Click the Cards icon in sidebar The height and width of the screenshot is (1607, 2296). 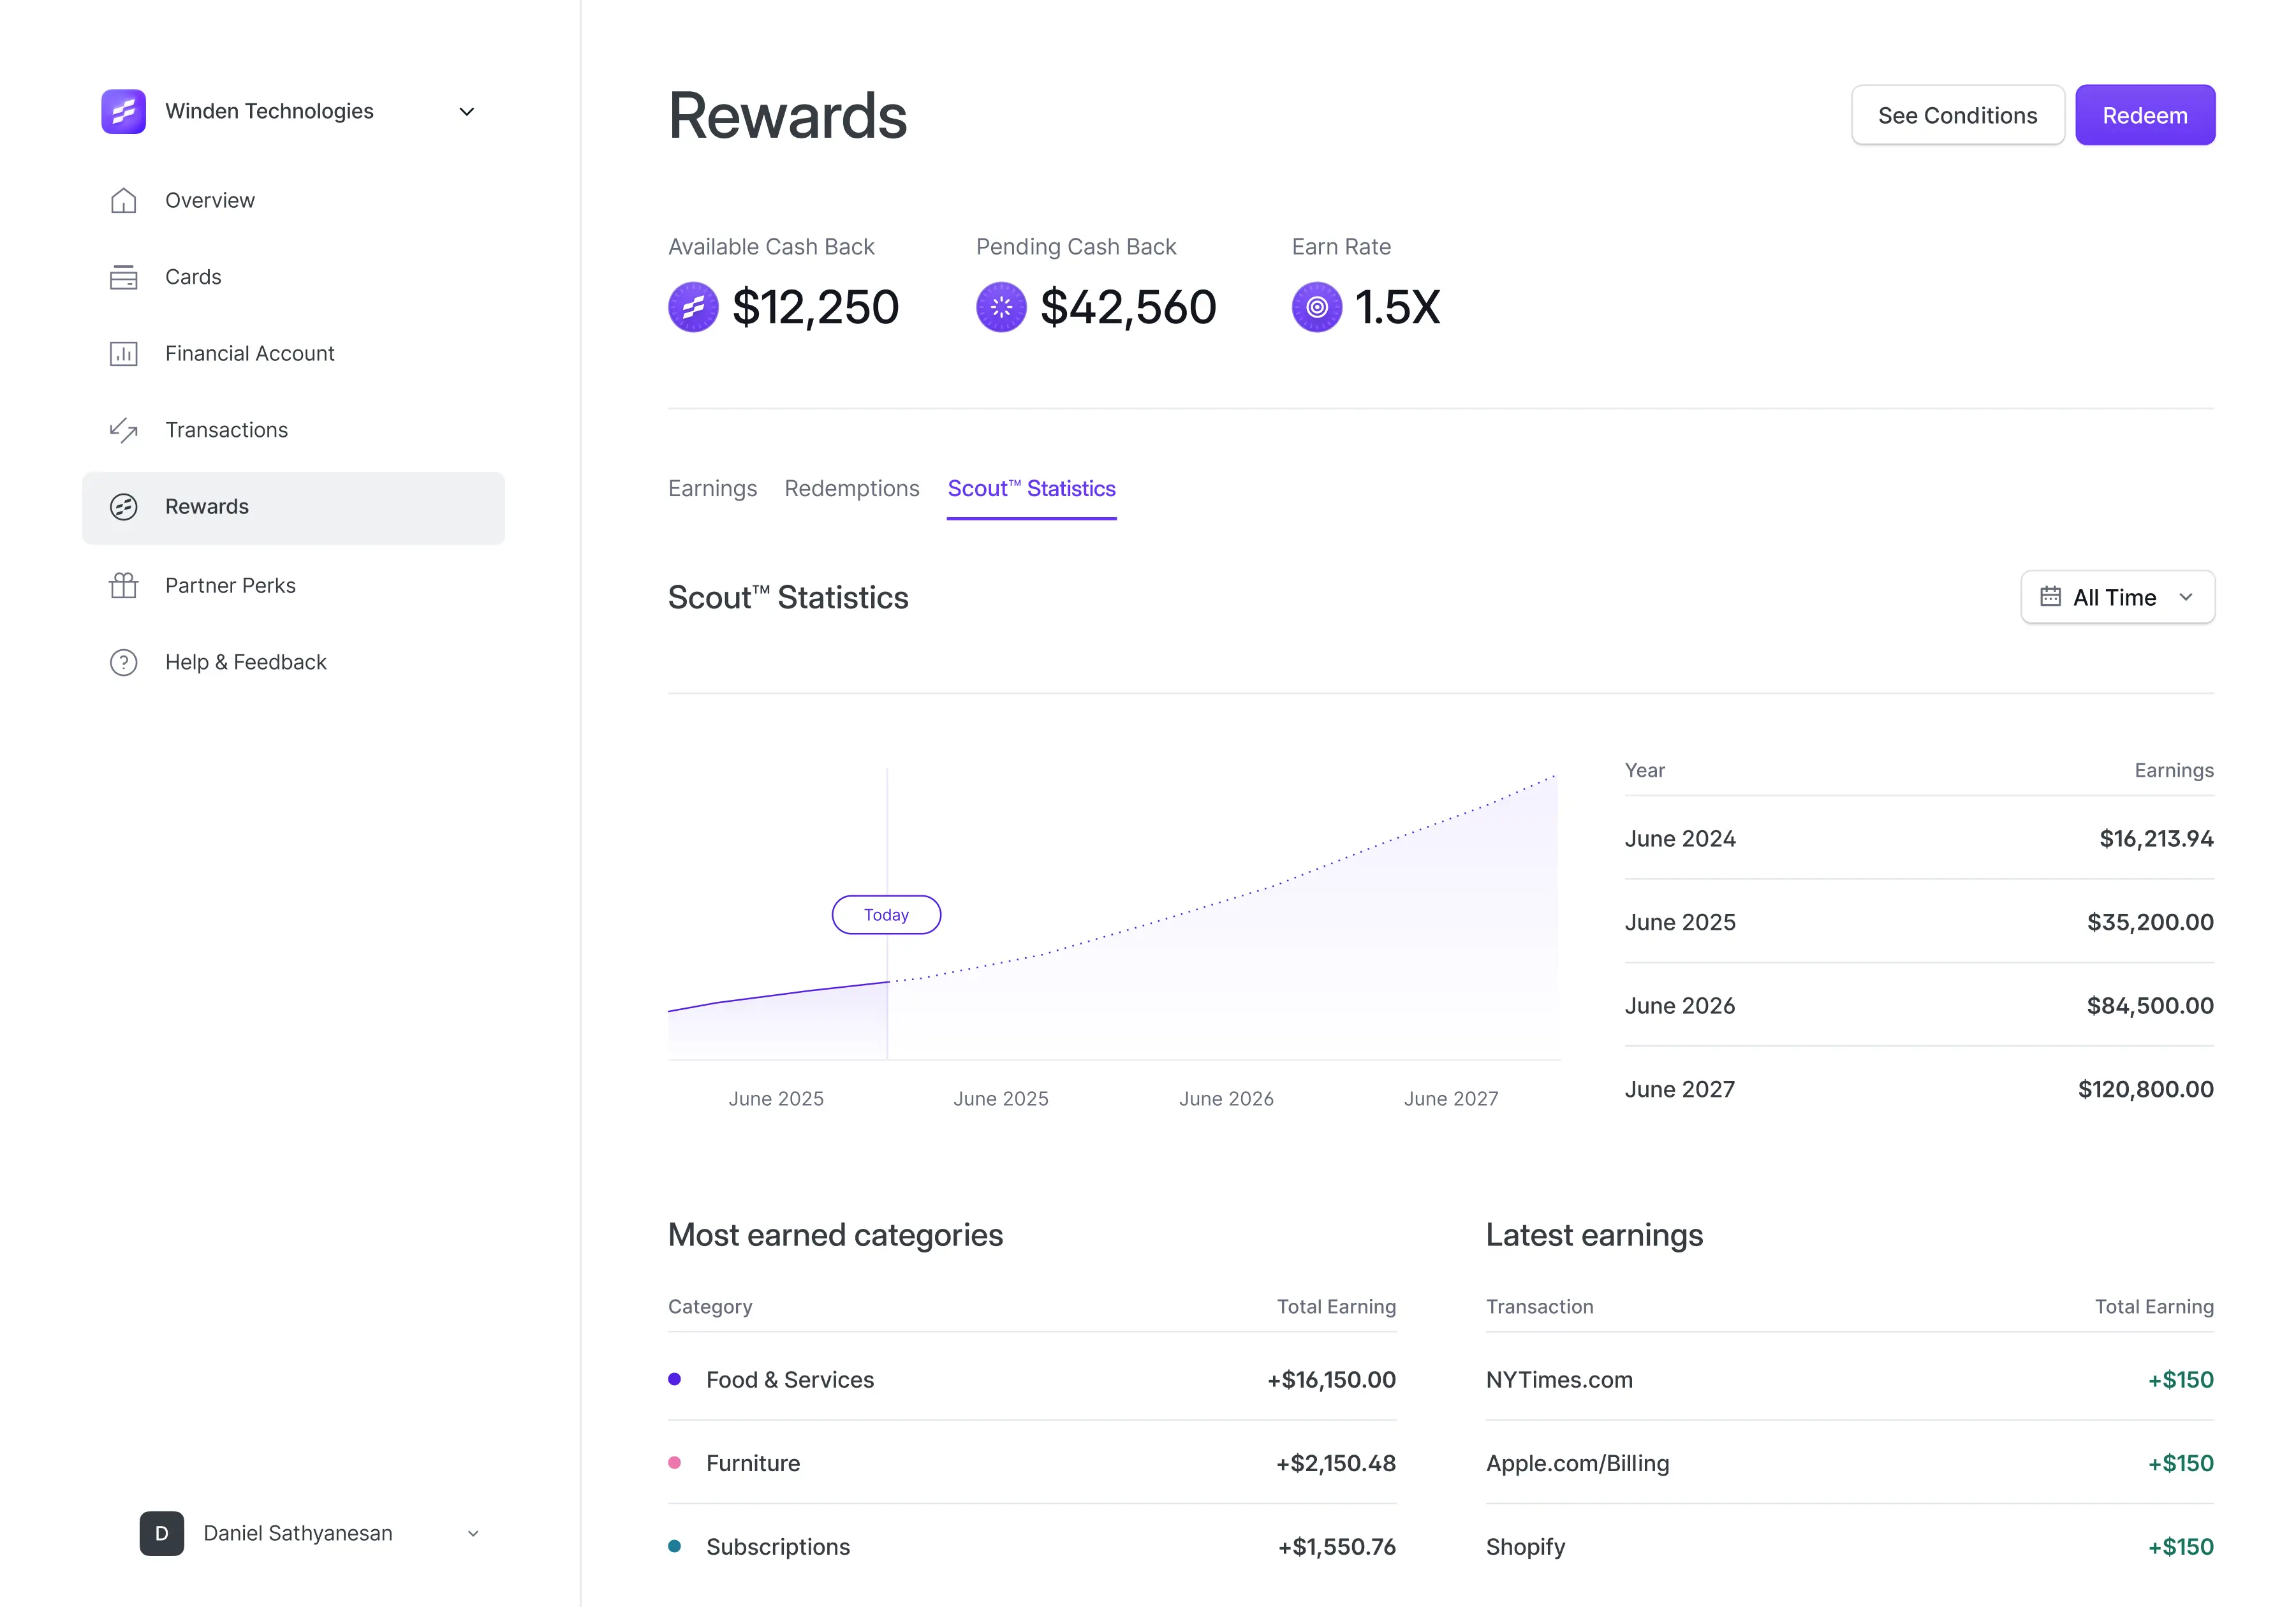pyautogui.click(x=123, y=277)
